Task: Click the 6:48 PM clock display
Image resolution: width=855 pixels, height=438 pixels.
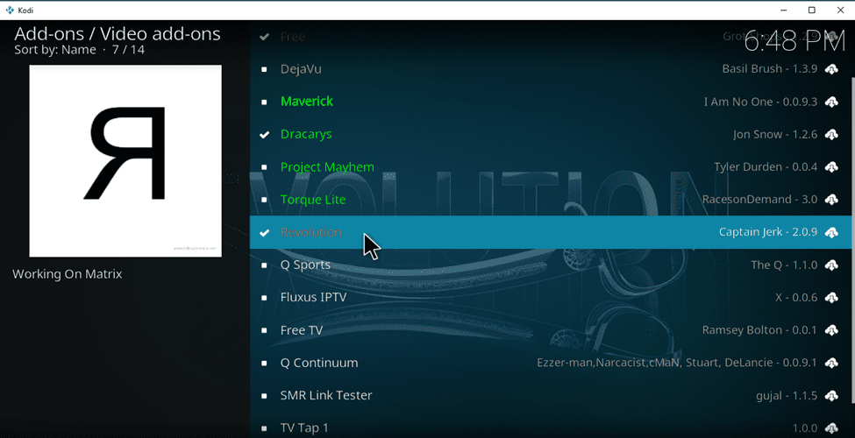Action: tap(794, 42)
